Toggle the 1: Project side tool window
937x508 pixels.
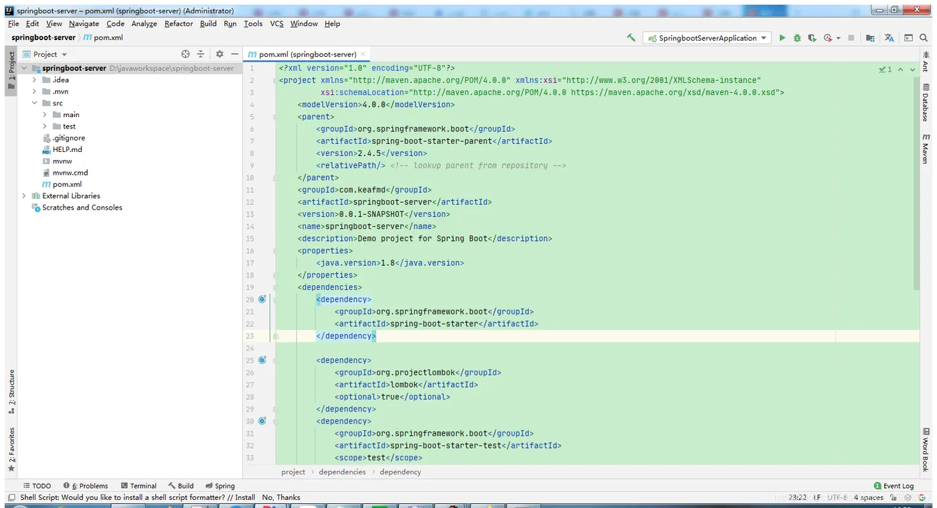click(x=11, y=71)
